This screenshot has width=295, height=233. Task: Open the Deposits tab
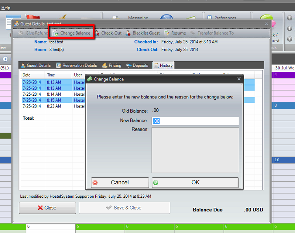[137, 66]
